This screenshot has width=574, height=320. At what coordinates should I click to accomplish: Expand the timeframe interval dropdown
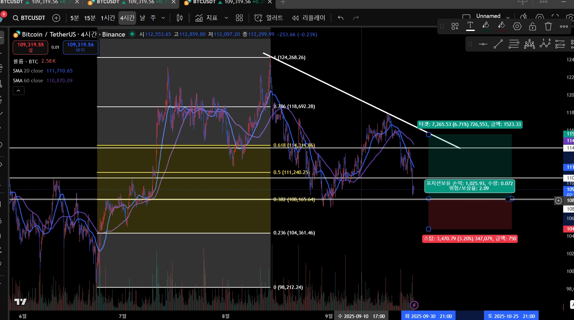tap(163, 18)
